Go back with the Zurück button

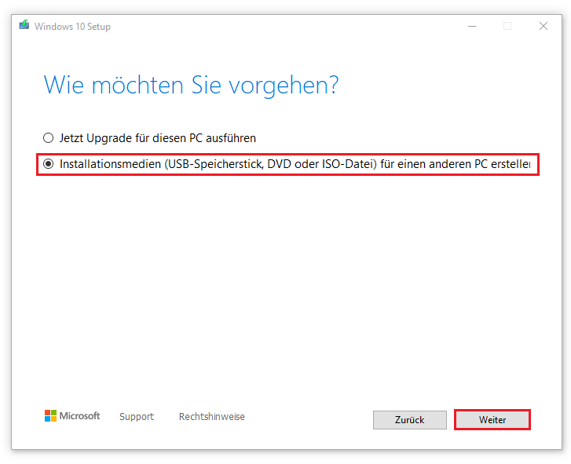point(410,419)
